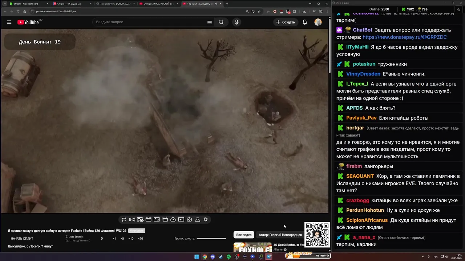
Task: Go back with the browser back arrow
Action: (5, 11)
